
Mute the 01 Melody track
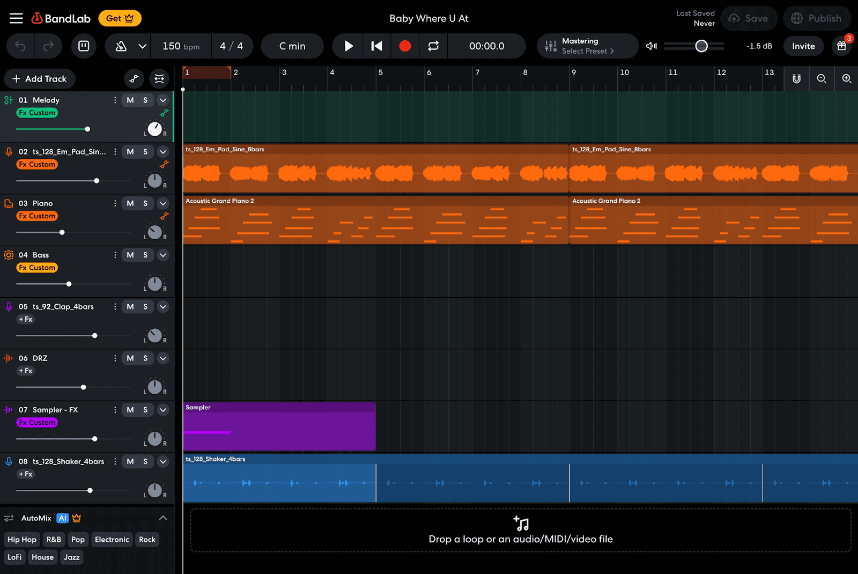pyautogui.click(x=130, y=100)
